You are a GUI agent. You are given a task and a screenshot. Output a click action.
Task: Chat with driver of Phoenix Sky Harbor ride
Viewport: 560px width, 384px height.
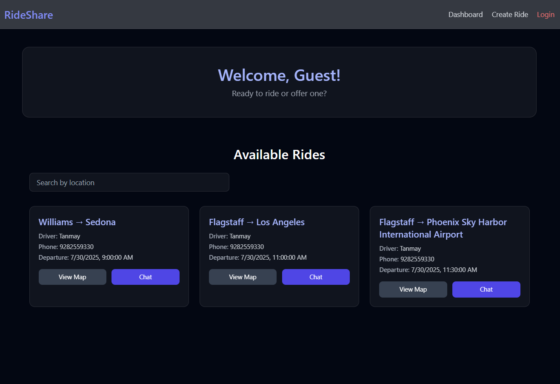coord(486,289)
